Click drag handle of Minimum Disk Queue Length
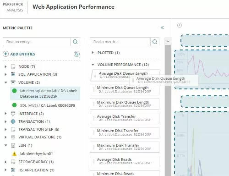The height and width of the screenshot is (176, 229). (93, 89)
